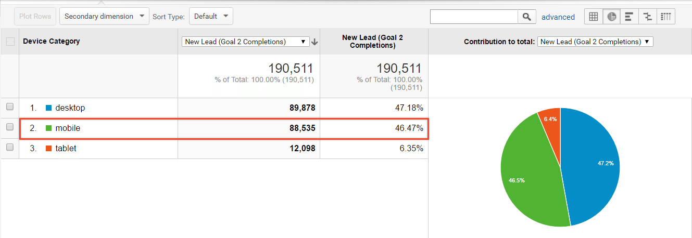
Task: Click the 12,098 tablet completions value
Action: (302, 148)
